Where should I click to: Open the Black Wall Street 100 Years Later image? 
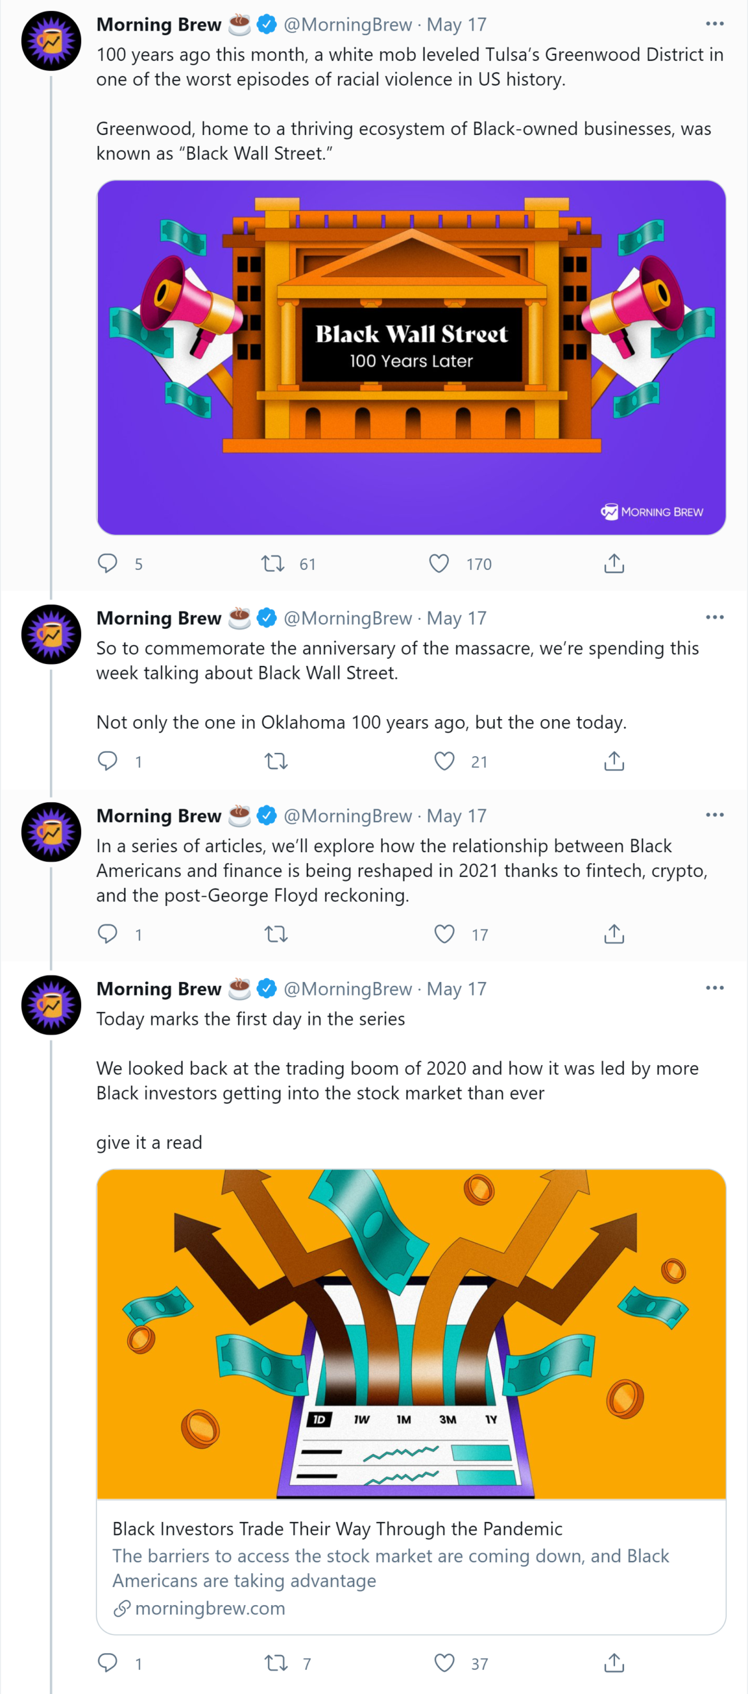pos(412,357)
